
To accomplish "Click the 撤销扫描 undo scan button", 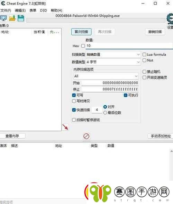I will coord(155,32).
